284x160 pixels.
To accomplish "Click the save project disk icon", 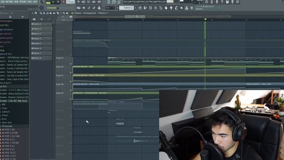I will 227,2.
